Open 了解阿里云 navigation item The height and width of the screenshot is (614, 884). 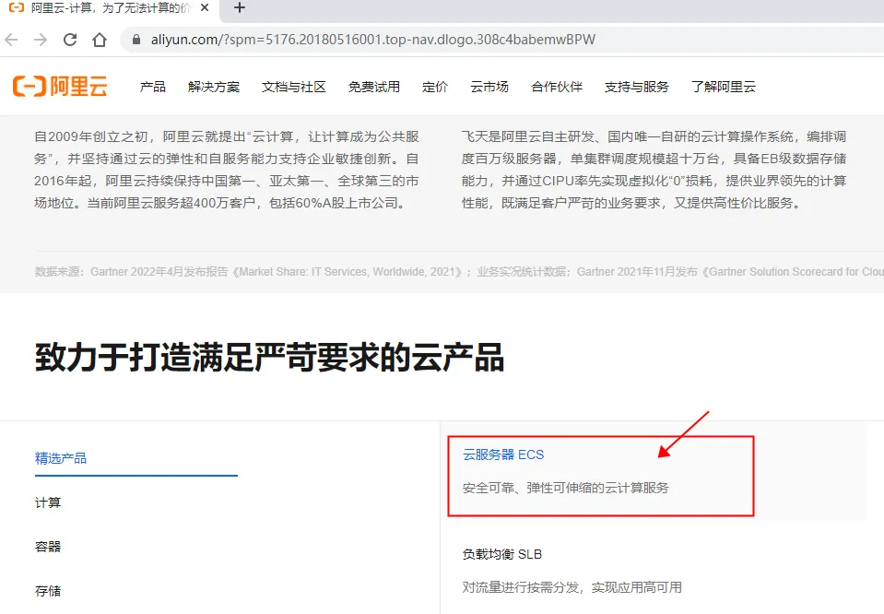(x=724, y=87)
